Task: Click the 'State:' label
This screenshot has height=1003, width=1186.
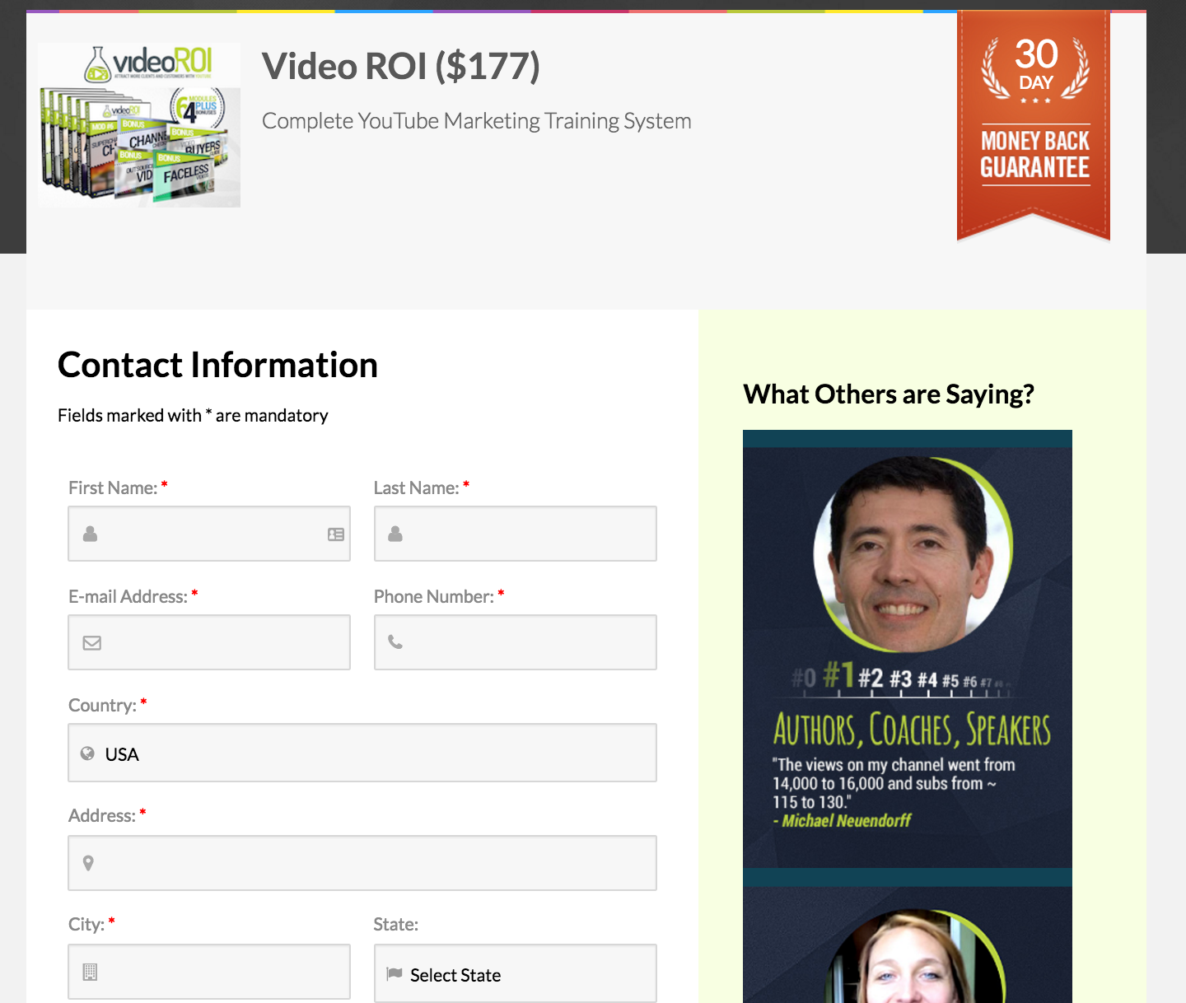Action: (x=396, y=924)
